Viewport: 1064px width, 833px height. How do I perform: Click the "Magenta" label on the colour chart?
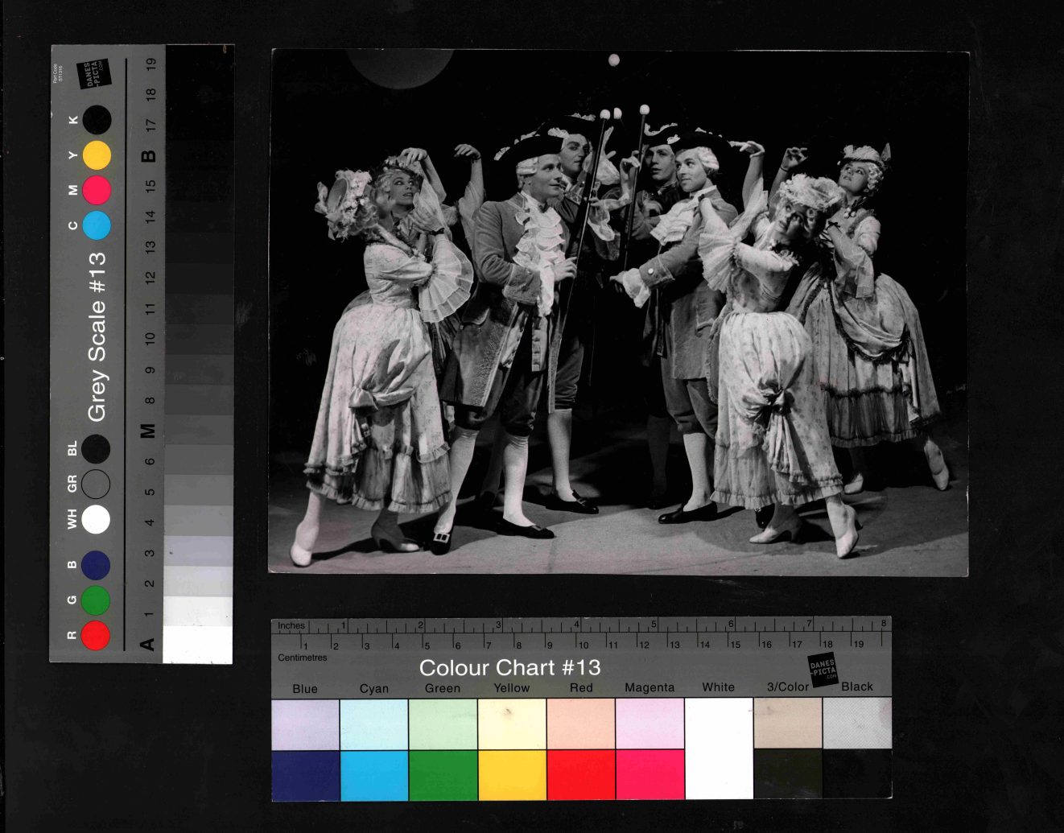(650, 687)
